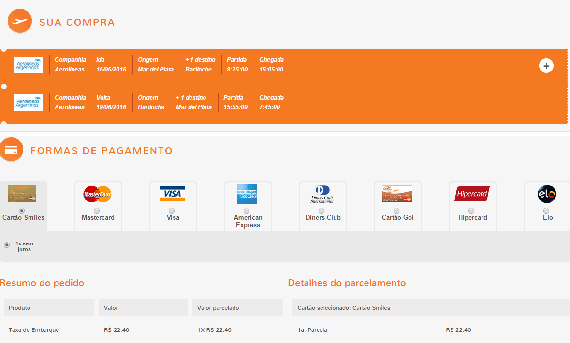Click the 1x sem juros label text
Viewport: 570px width, 343px height.
[x=24, y=246]
